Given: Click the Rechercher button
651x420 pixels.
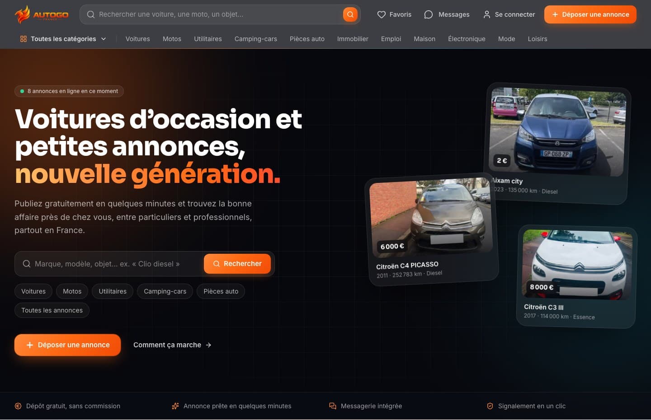Looking at the screenshot, I should [237, 264].
